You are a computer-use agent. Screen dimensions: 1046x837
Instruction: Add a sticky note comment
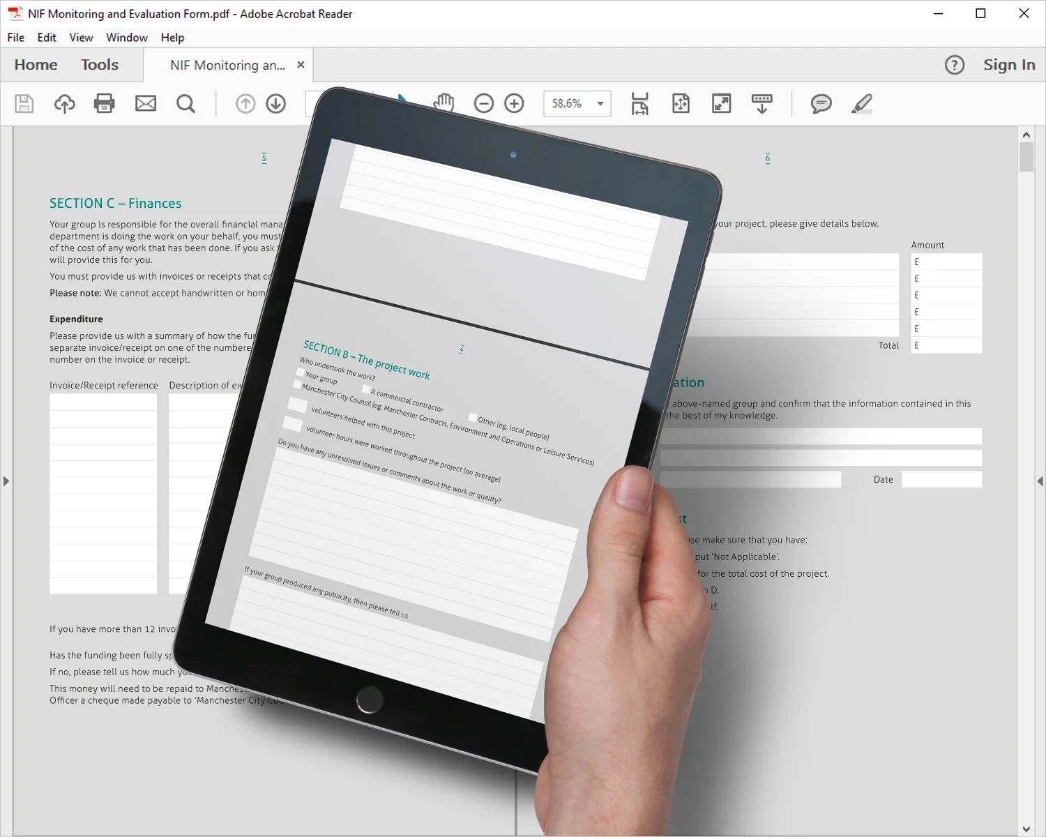(x=821, y=104)
